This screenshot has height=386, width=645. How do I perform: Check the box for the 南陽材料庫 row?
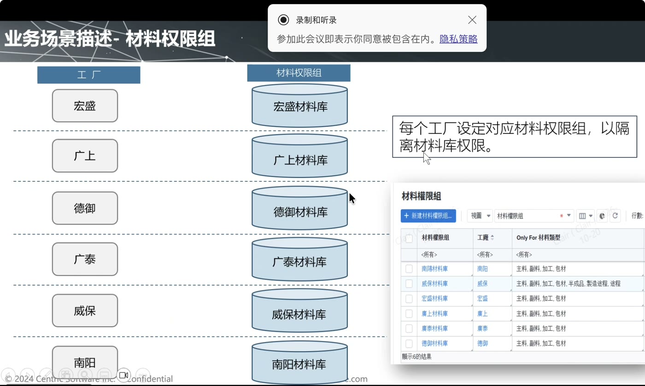pos(409,269)
